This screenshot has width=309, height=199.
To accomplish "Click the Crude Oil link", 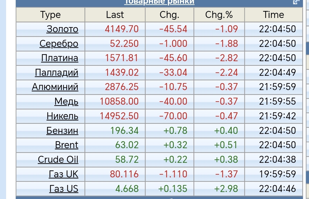I will (58, 160).
